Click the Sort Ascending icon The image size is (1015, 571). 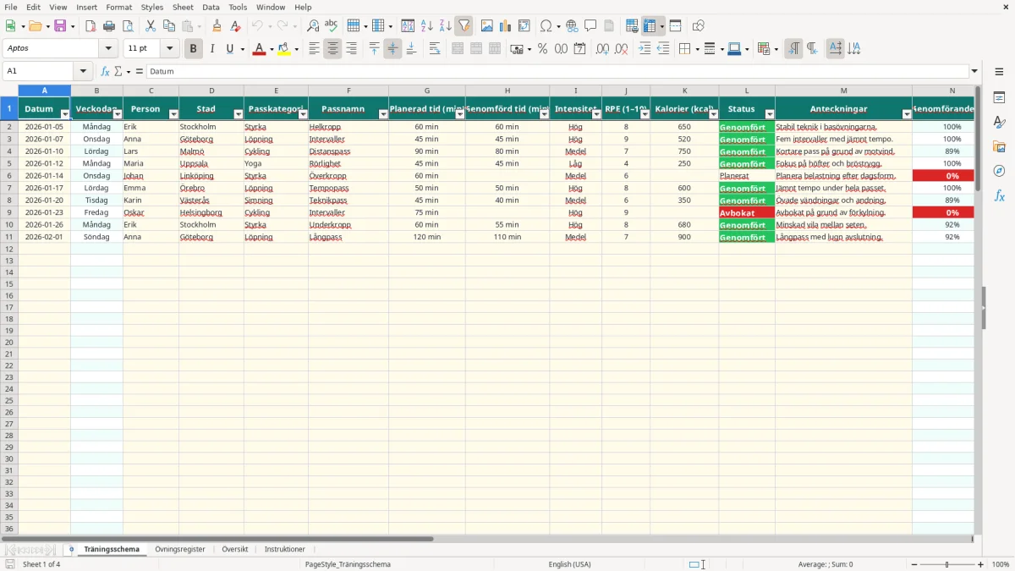(x=426, y=26)
